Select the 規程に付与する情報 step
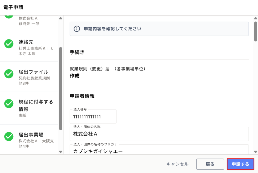258x173 pixels. coord(29,108)
